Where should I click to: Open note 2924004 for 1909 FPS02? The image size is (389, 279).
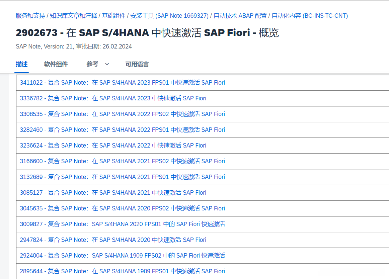(x=122, y=256)
